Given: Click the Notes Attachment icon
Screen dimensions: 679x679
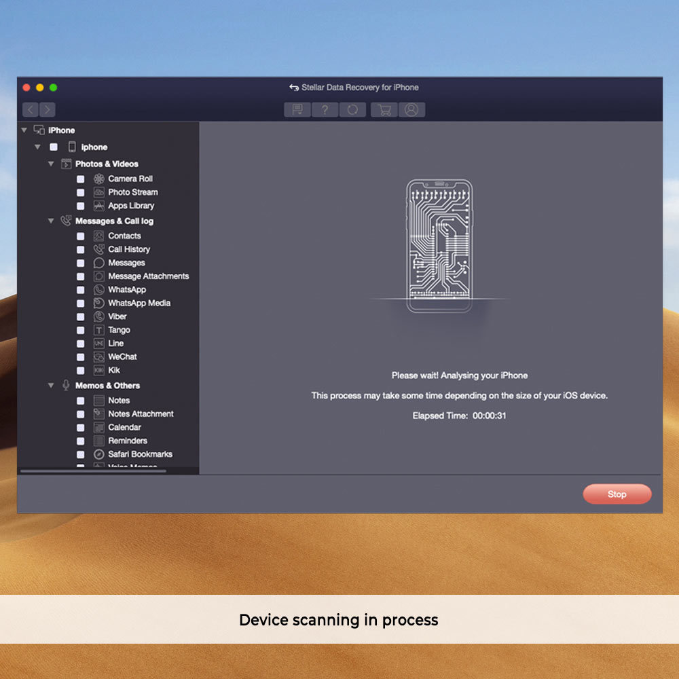Looking at the screenshot, I should [99, 414].
